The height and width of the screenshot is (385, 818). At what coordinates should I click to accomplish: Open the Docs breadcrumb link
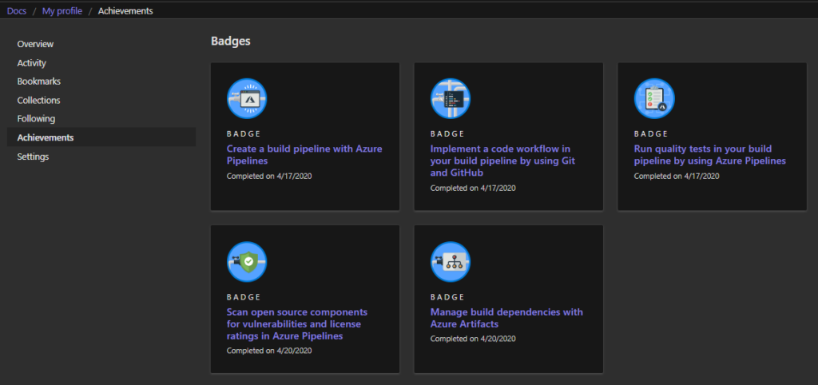(17, 11)
